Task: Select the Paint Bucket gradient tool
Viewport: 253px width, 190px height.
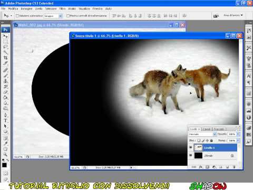Action: coord(6,98)
